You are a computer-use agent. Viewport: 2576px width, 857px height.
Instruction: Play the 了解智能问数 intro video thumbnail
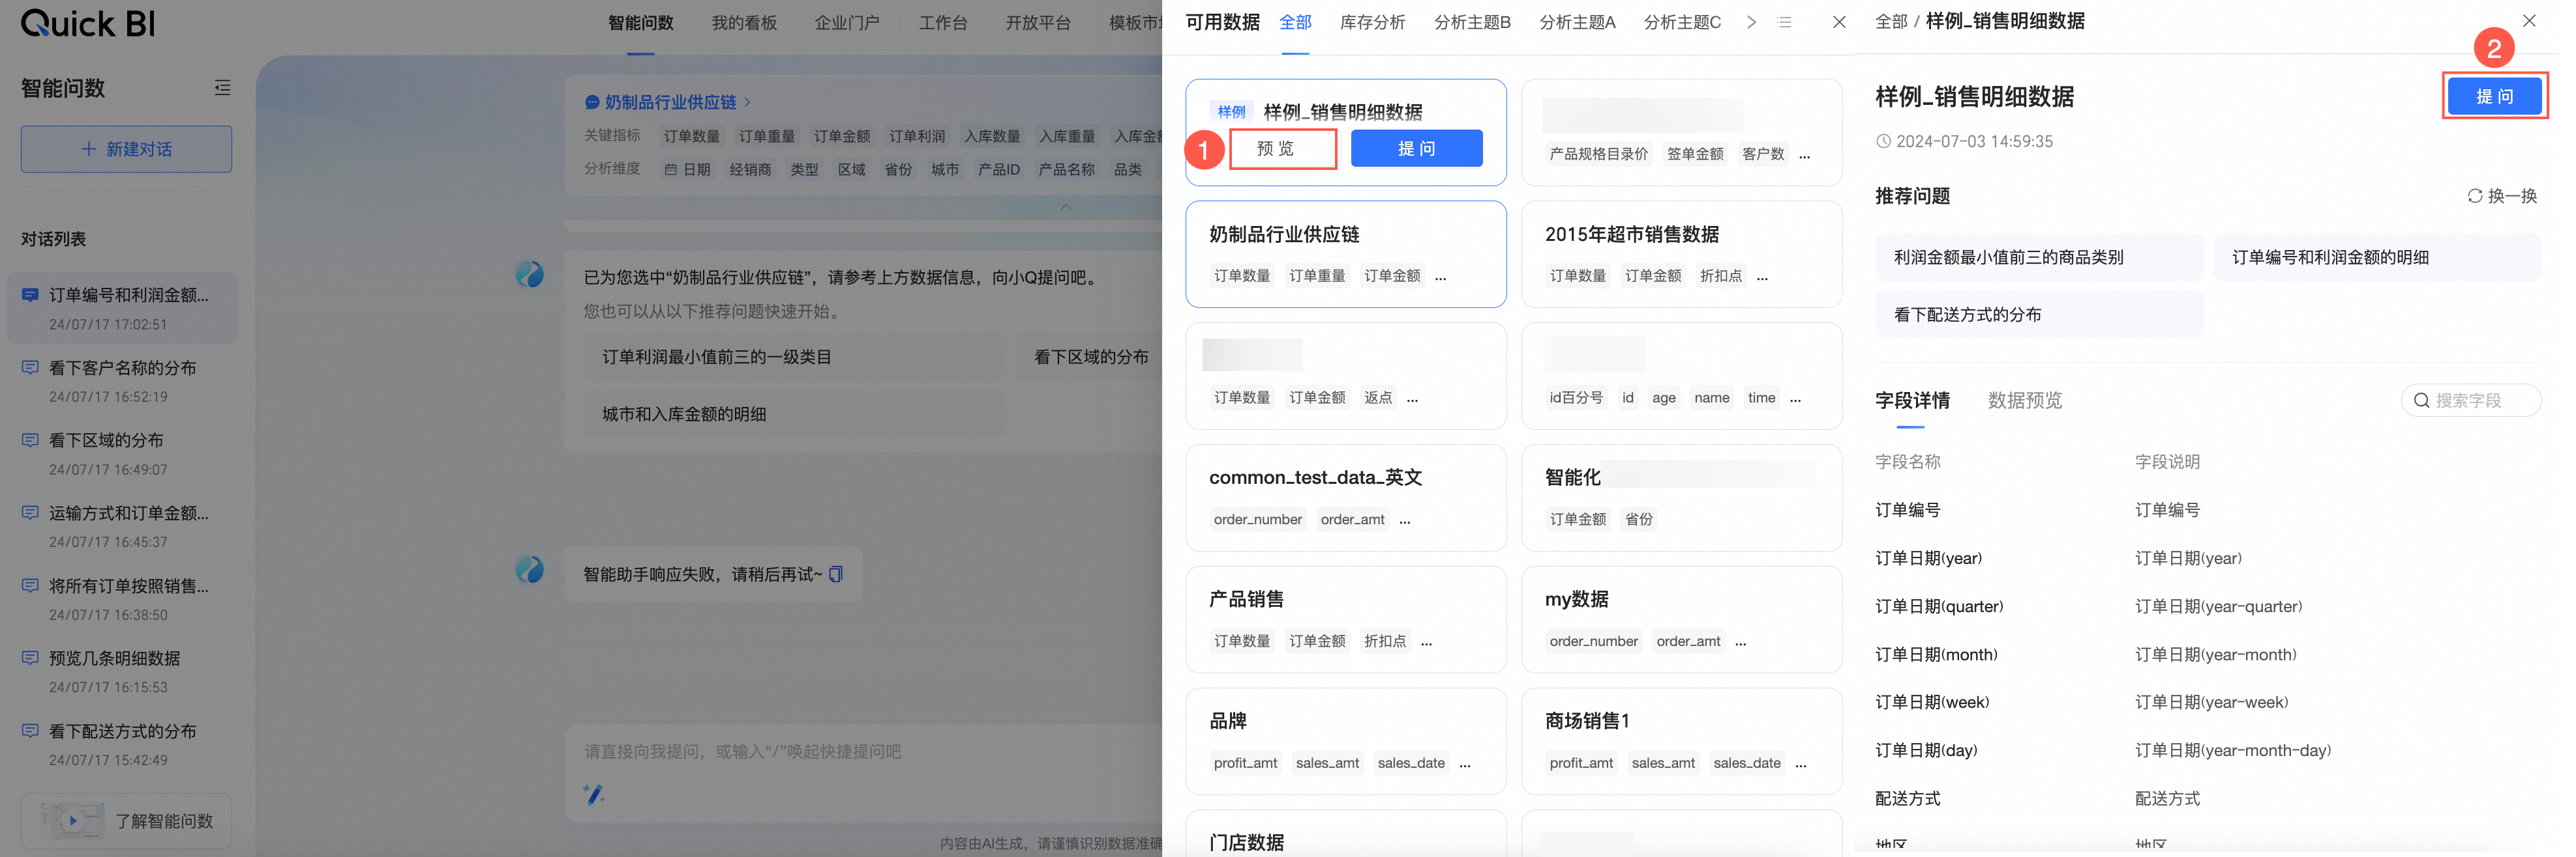click(x=72, y=820)
